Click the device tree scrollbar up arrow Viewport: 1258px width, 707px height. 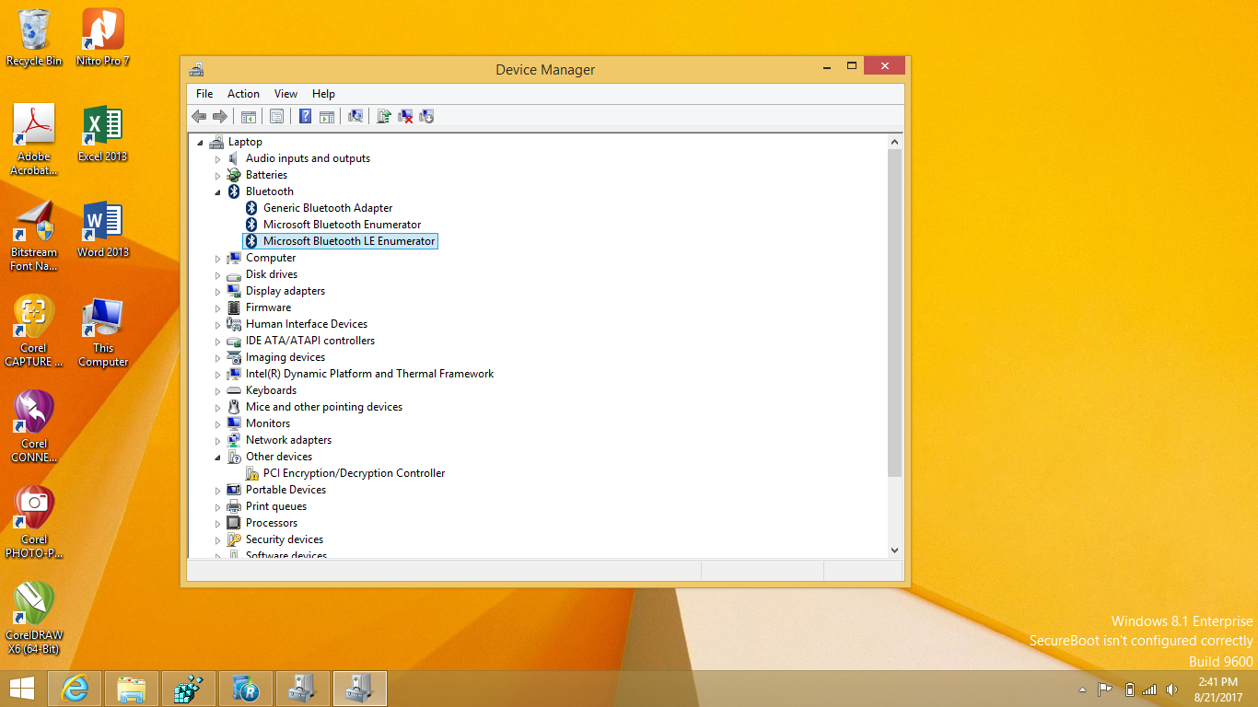[894, 142]
